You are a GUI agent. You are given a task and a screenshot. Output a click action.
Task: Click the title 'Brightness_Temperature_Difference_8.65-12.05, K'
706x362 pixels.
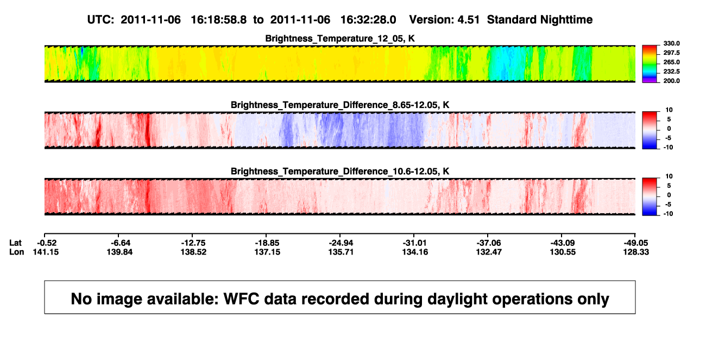340,105
